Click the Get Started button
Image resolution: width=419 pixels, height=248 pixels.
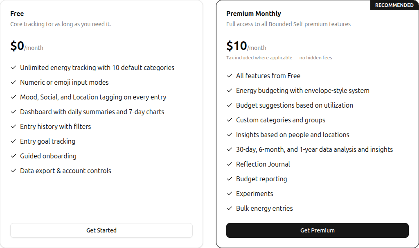[x=101, y=230]
